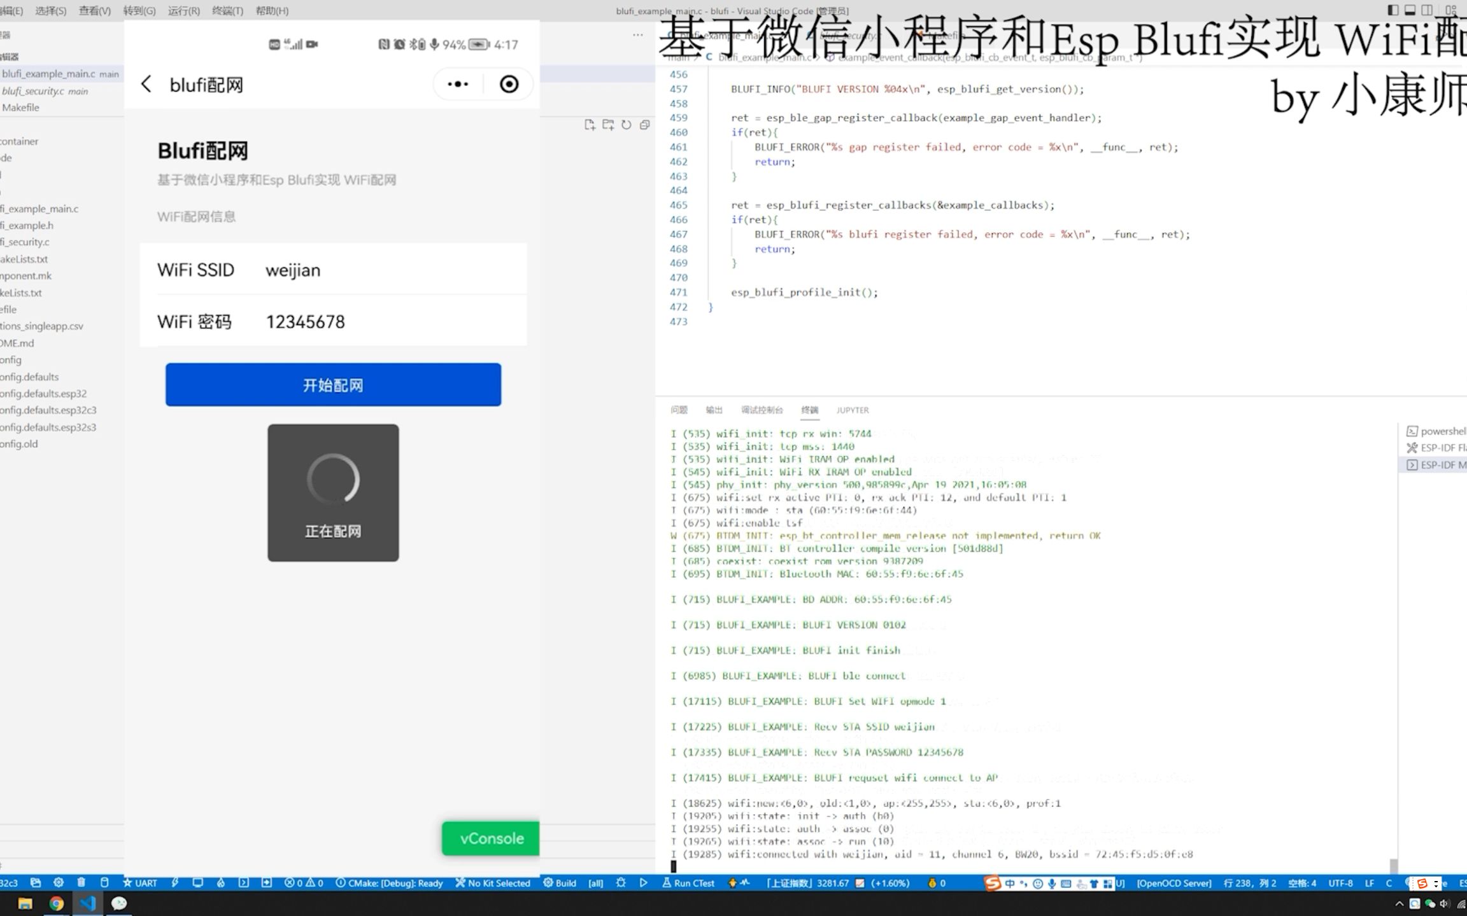Switch to the JUPYTER panel tab
This screenshot has width=1467, height=916.
(853, 410)
